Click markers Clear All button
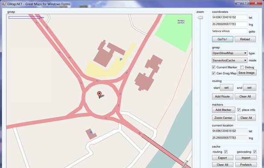 (246, 118)
